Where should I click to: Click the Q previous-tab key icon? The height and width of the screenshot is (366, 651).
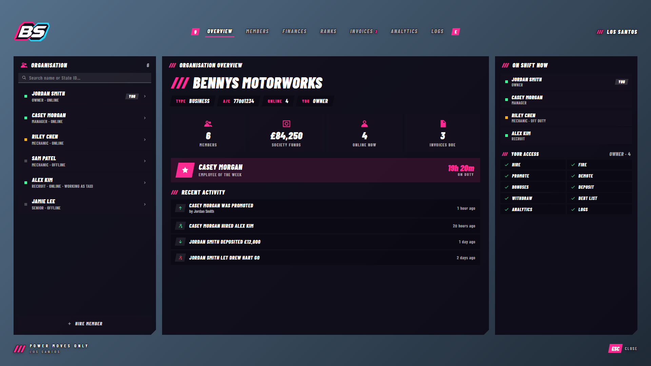point(195,32)
